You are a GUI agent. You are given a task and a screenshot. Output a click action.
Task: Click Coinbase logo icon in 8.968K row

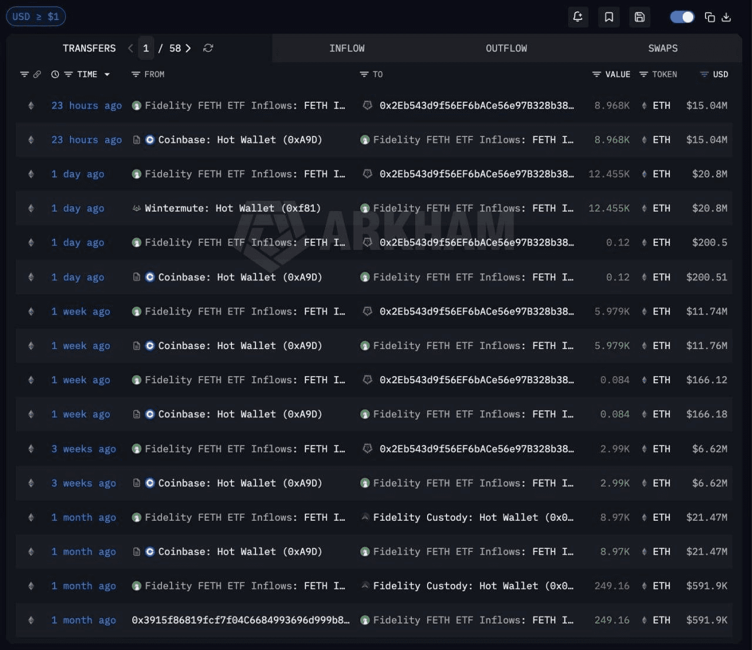tap(150, 140)
